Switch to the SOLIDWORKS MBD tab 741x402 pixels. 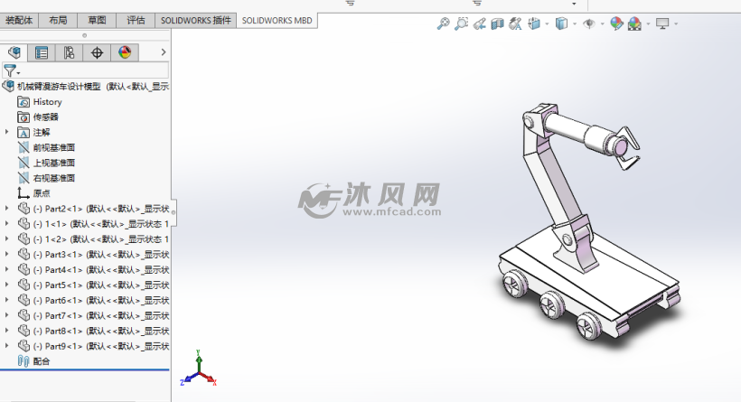pos(279,20)
